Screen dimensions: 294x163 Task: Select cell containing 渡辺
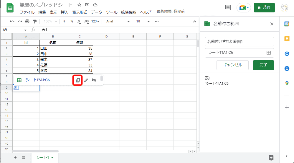53,71
